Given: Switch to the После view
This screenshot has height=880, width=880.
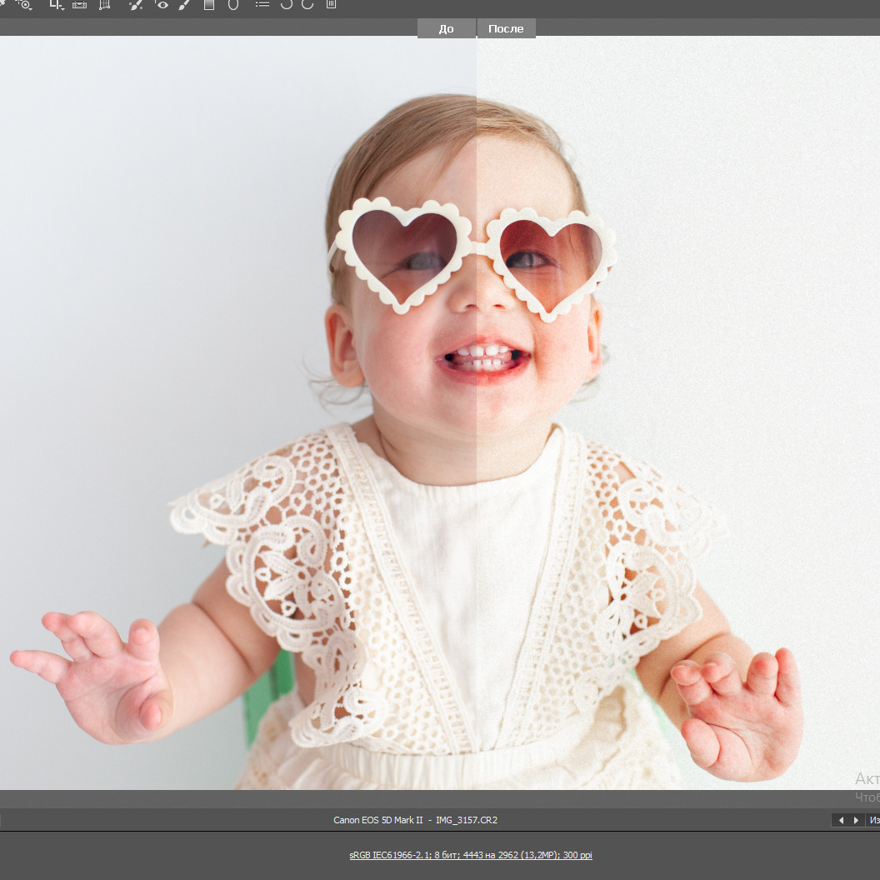Looking at the screenshot, I should (x=506, y=27).
